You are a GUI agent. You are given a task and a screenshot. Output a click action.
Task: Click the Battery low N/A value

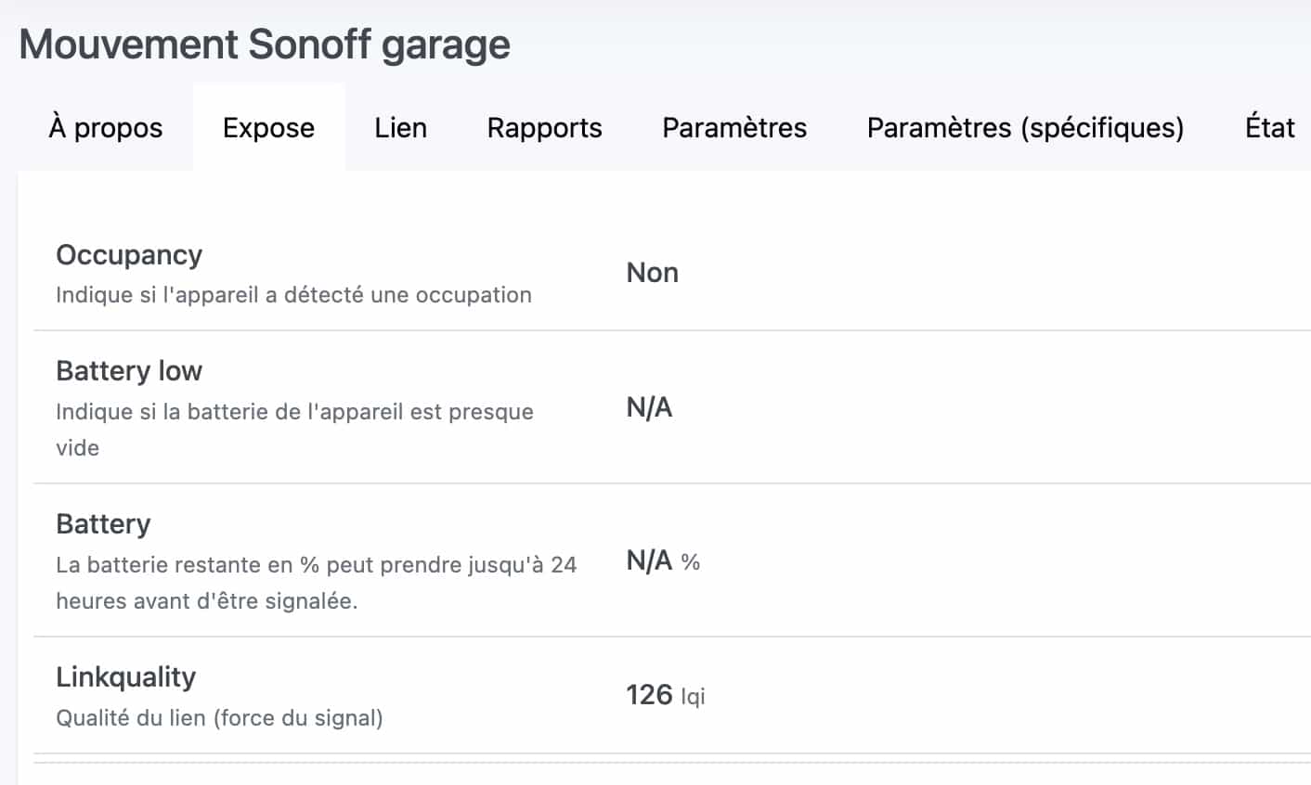650,407
